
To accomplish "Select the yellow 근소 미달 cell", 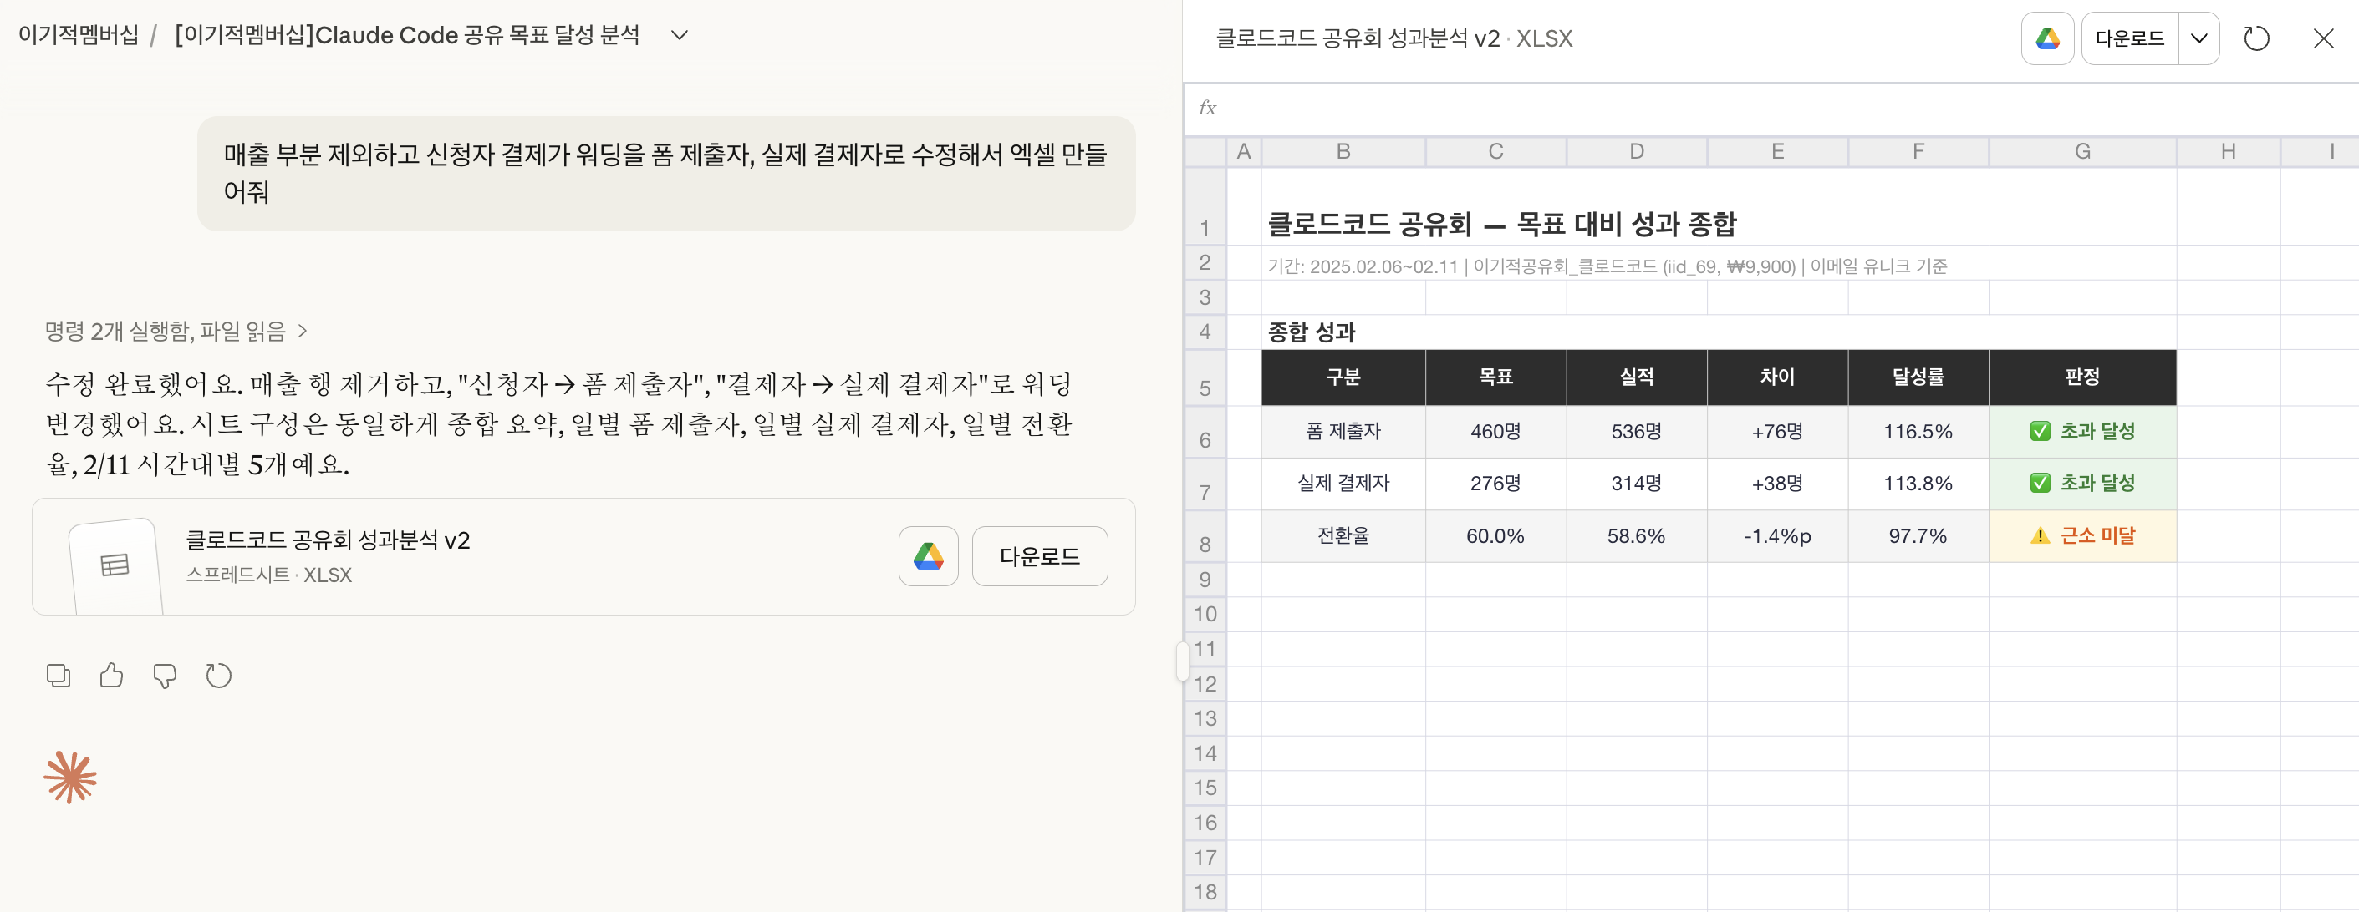I will [x=2081, y=535].
